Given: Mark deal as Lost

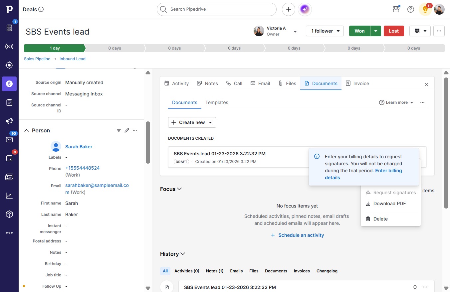Looking at the screenshot, I should click(x=394, y=31).
